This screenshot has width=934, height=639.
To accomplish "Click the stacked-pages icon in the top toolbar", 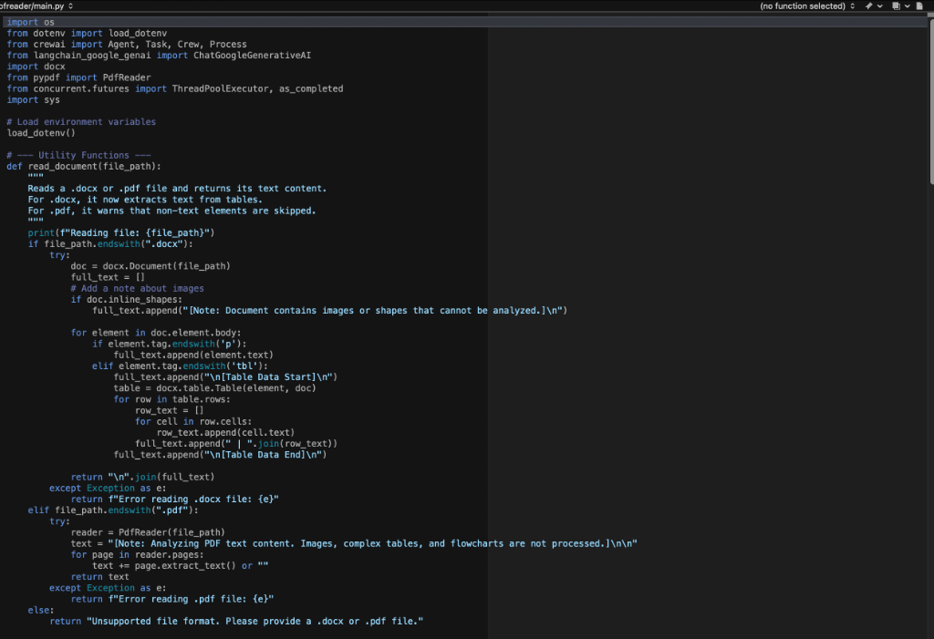I will pos(897,5).
